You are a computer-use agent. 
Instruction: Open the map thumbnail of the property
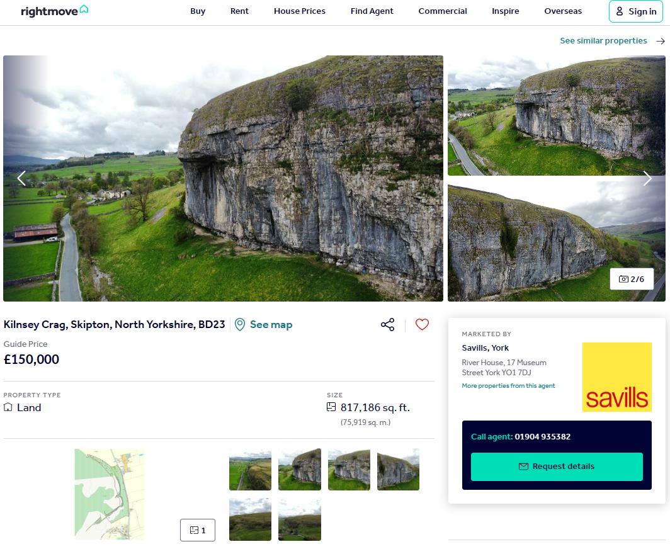(108, 493)
